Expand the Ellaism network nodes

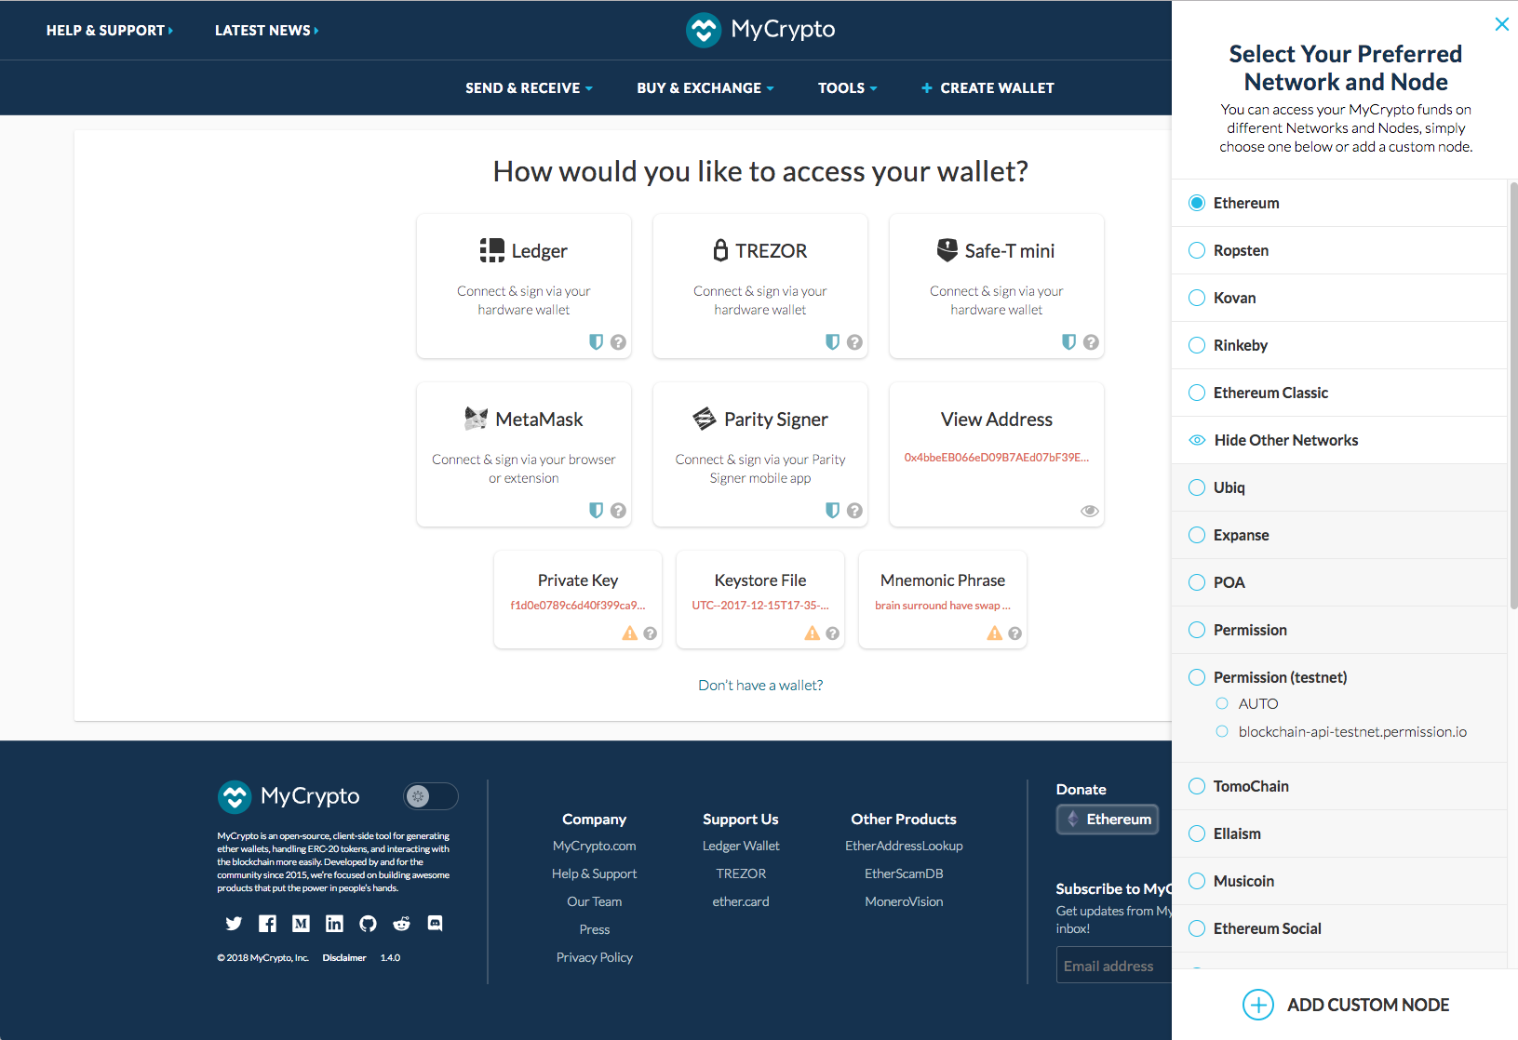coord(1338,833)
